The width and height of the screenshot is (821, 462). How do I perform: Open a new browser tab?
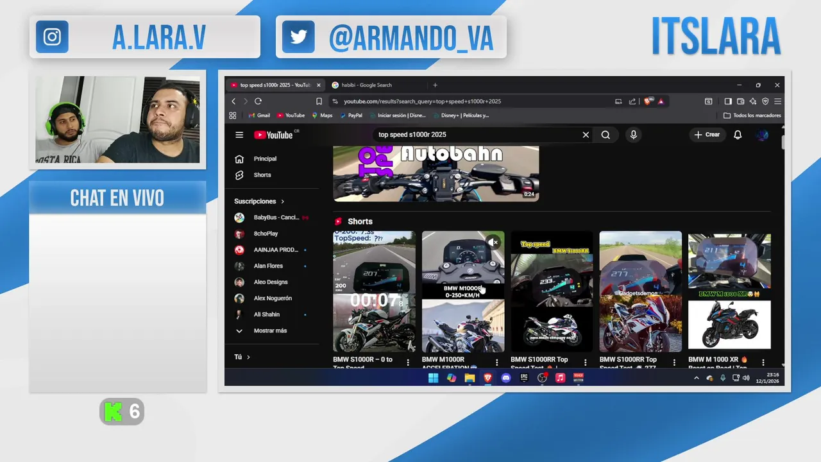tap(435, 85)
